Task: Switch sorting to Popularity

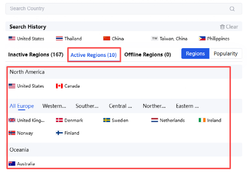Action: (226, 53)
